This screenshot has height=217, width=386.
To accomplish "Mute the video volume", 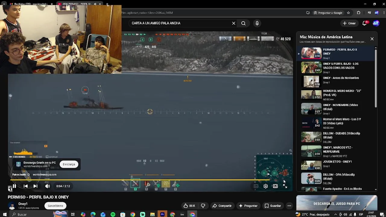I will click(47, 186).
